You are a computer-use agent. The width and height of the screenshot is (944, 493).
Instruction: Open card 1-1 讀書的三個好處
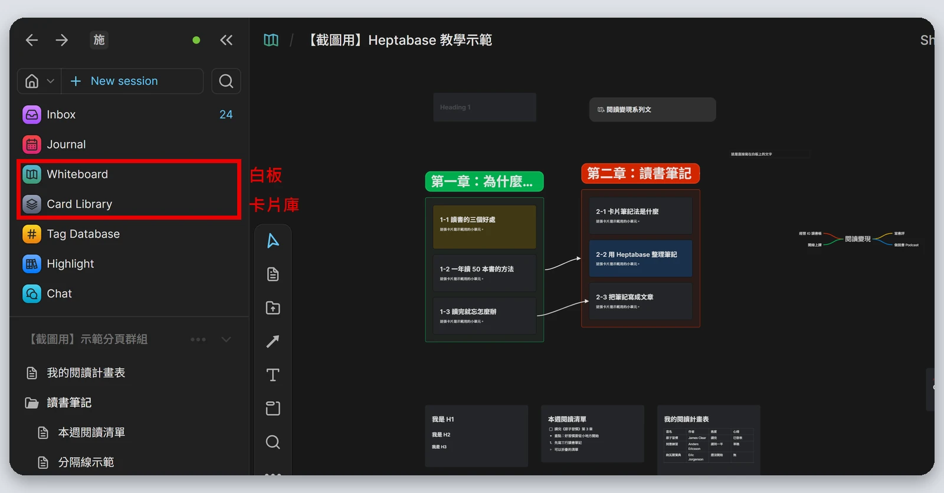(484, 227)
